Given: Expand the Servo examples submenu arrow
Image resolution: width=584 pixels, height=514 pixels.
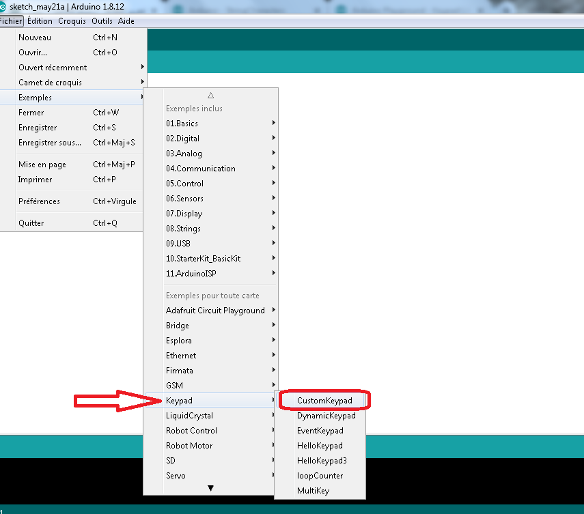Looking at the screenshot, I should pos(273,476).
